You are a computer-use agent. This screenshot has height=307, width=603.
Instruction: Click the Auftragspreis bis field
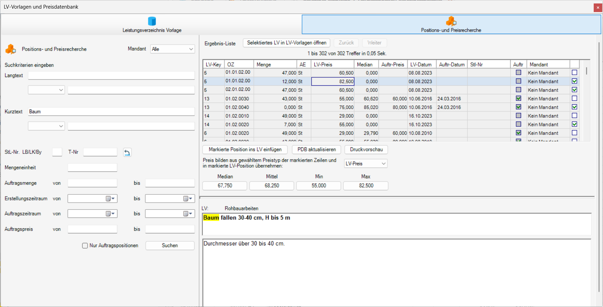coord(170,229)
